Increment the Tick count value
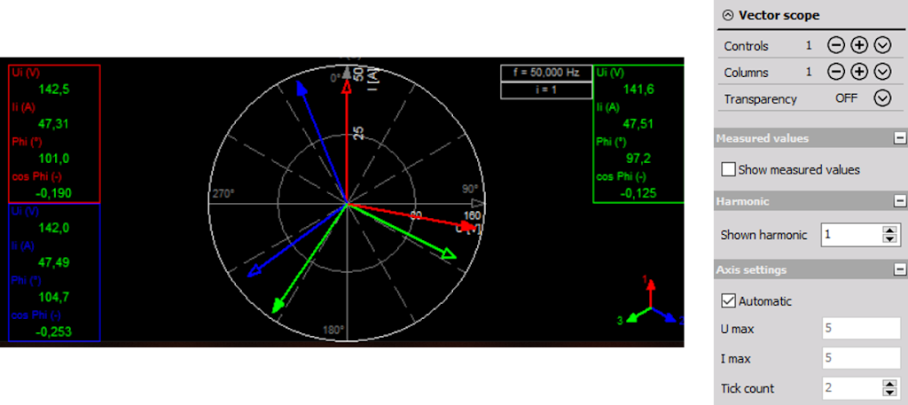Screen dimensions: 908x405 pos(890,384)
